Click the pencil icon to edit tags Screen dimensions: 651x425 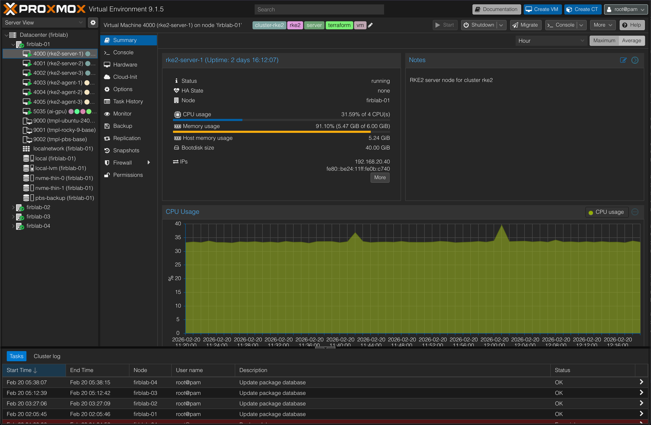coord(370,25)
